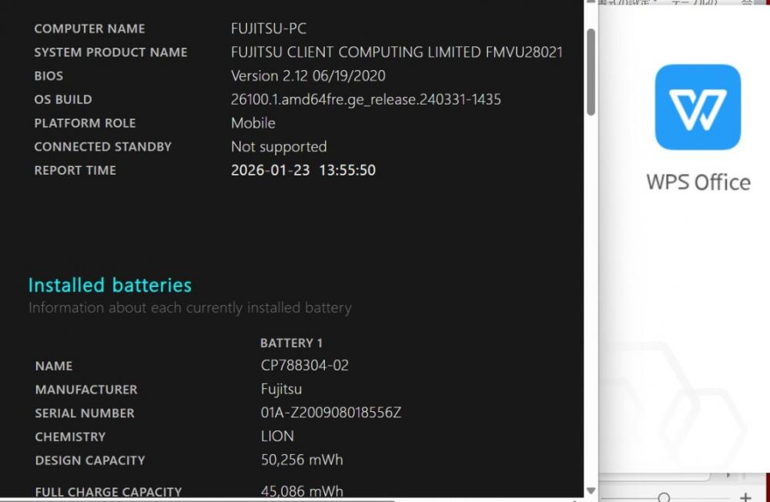The height and width of the screenshot is (502, 770).
Task: Click the battery information subtitle text
Action: (190, 308)
